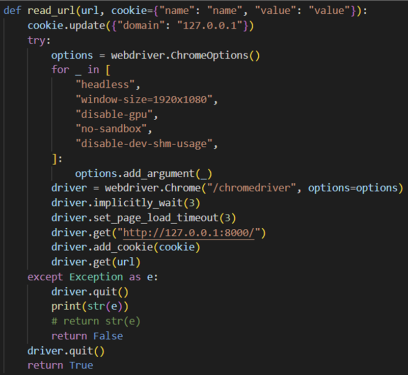
Task: Click the "disable-dev-shm-usage" string
Action: pyautogui.click(x=144, y=144)
